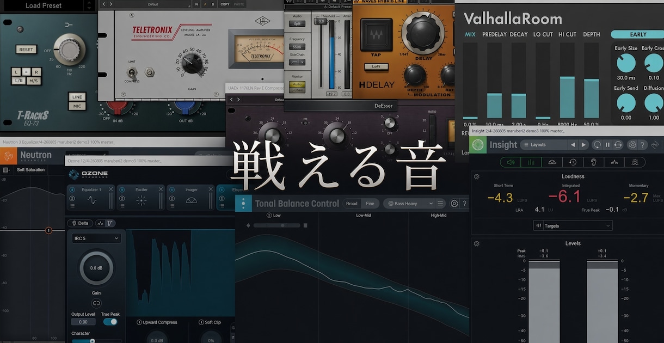This screenshot has width=664, height=343.
Task: Select the Insight intelligibility ear icon
Action: coord(593,162)
